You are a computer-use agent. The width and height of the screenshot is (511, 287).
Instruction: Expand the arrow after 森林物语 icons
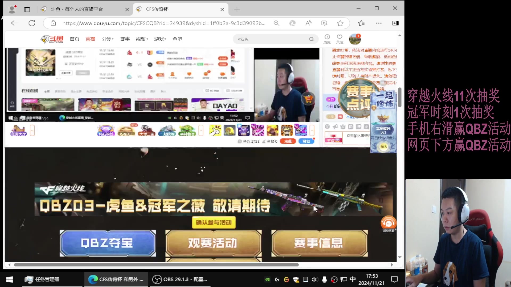click(201, 130)
